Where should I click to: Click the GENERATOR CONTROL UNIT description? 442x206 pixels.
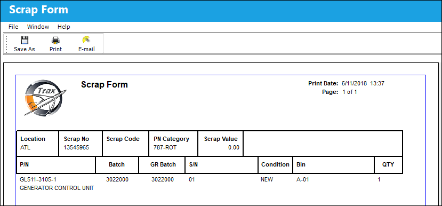(x=57, y=188)
